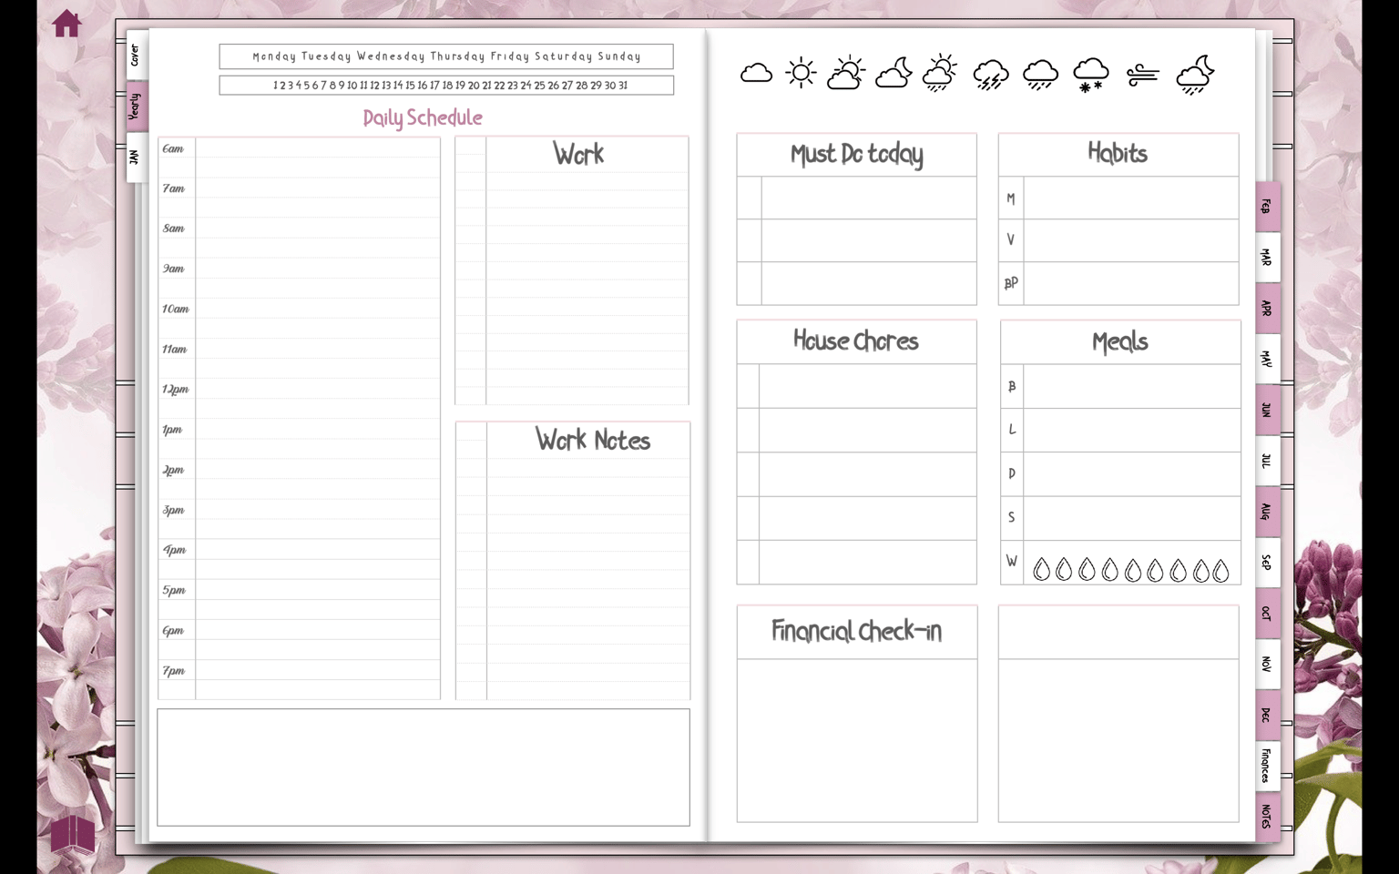Image resolution: width=1399 pixels, height=874 pixels.
Task: Tick the bottom checkbox under Must Do today
Action: point(750,283)
